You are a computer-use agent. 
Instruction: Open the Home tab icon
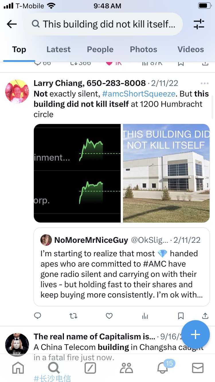coord(18,368)
